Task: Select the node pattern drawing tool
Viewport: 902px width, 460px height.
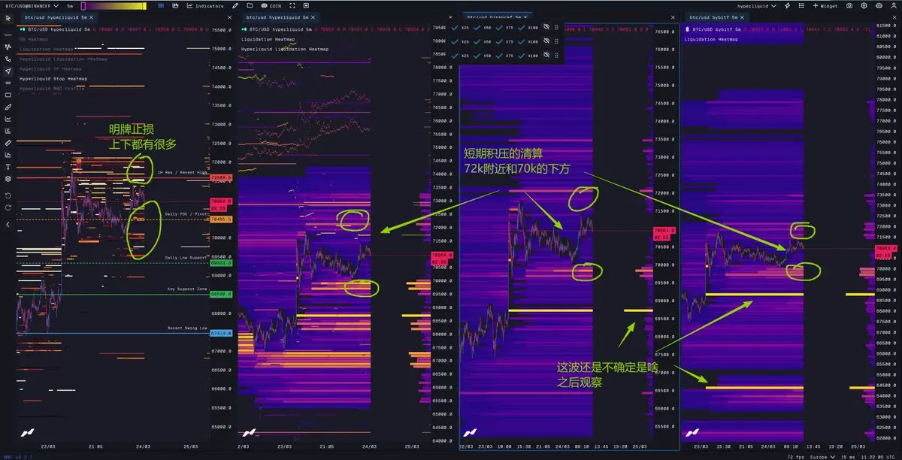Action: tap(8, 47)
